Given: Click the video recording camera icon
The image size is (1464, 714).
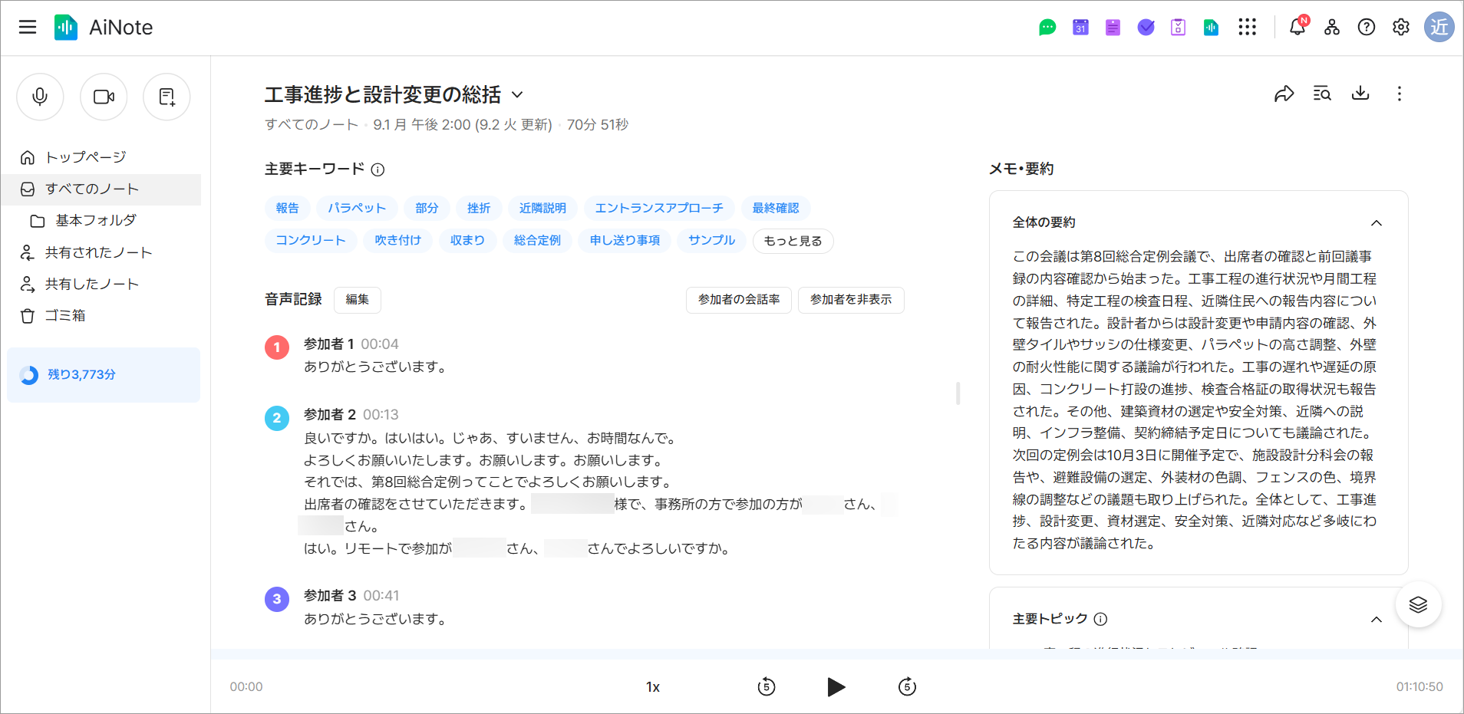Looking at the screenshot, I should click(104, 97).
